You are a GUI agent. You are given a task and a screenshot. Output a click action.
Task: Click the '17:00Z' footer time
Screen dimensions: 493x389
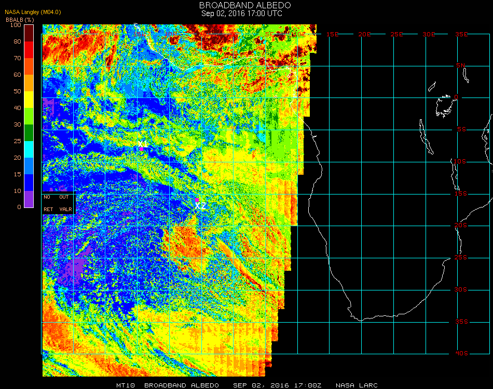[308, 385]
